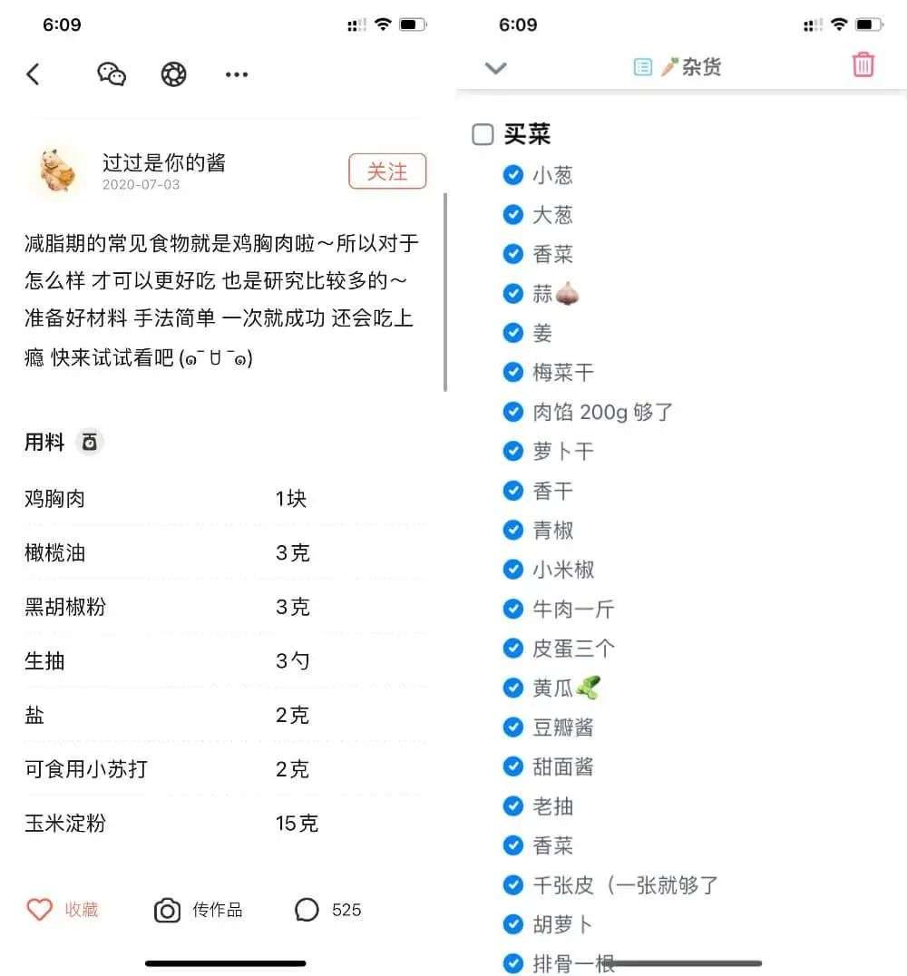This screenshot has height=976, width=907.
Task: Tap the list view icon next to 杂货
Action: 642,66
